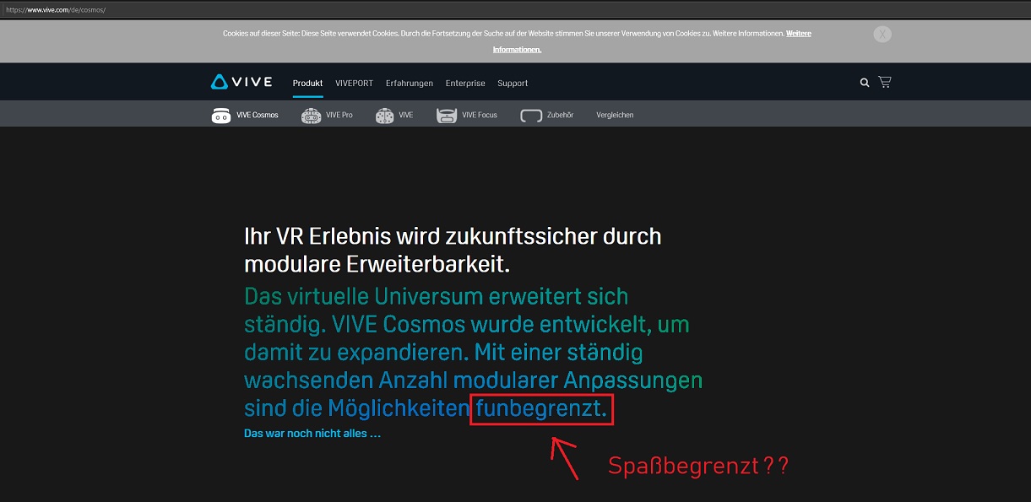Click heading 'Ihr VR Erlebnis wird zukunftssicher'
Viewport: 1031px width, 502px height.
coord(453,250)
